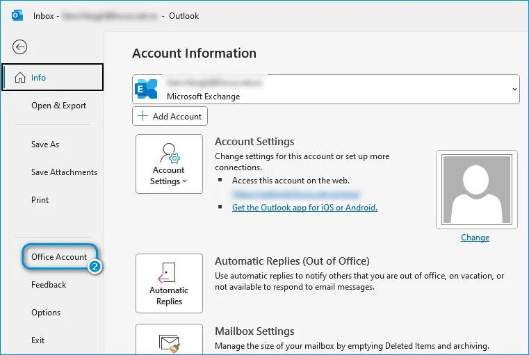Image resolution: width=529 pixels, height=355 pixels.
Task: Choose Save As from the sidebar
Action: 45,145
